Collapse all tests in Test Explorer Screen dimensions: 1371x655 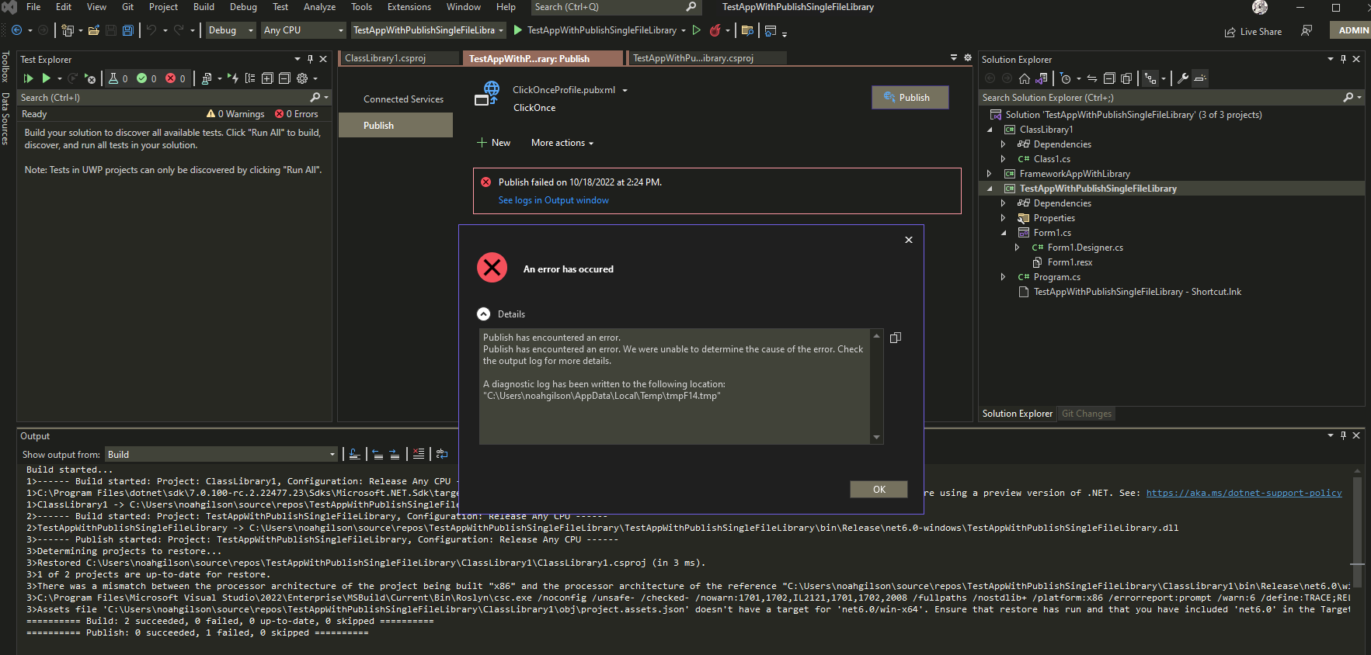click(284, 78)
